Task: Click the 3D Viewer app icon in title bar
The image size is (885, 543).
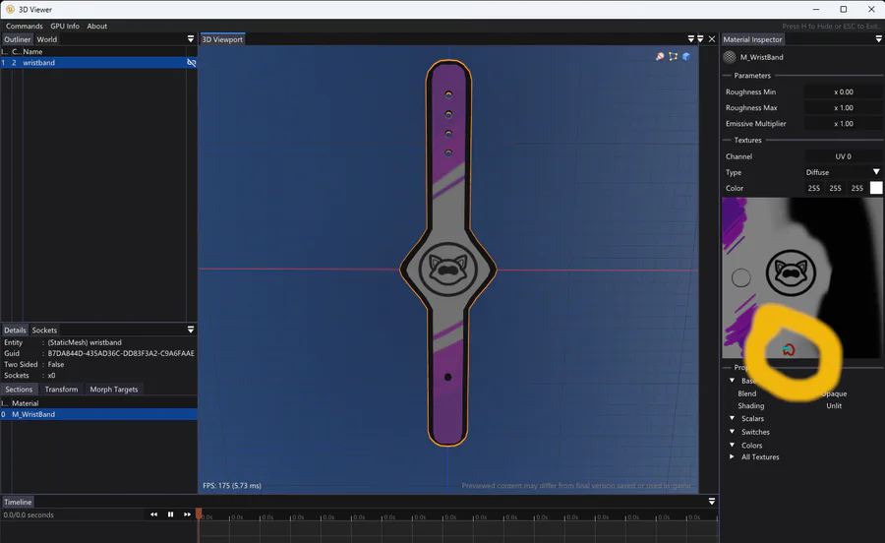Action: click(x=10, y=10)
